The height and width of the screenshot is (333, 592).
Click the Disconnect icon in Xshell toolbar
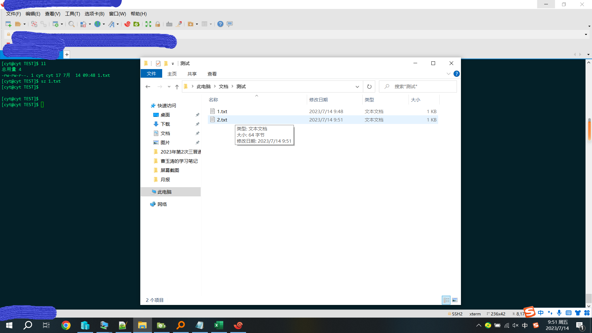pos(34,24)
